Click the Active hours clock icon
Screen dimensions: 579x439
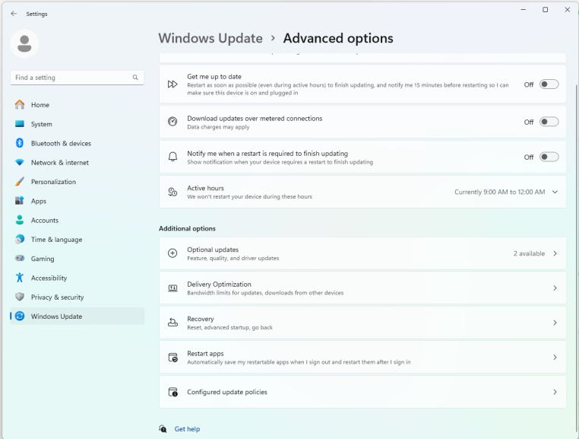click(172, 192)
